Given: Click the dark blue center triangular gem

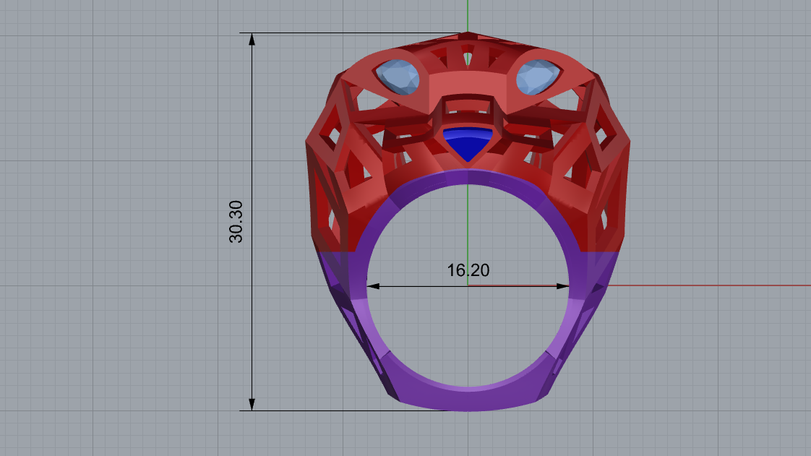Looking at the screenshot, I should click(x=468, y=143).
